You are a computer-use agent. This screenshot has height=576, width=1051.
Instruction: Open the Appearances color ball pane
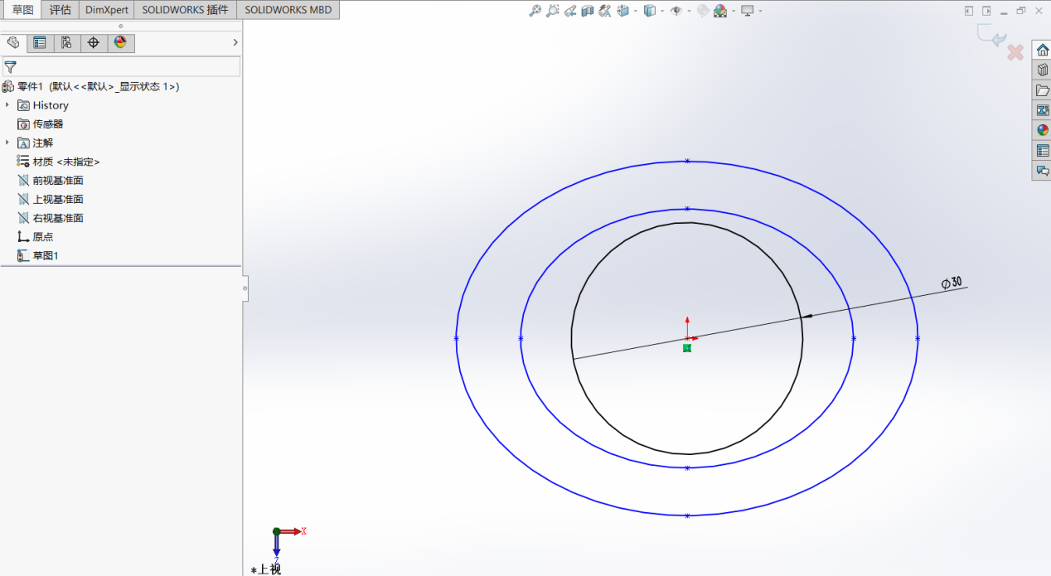(x=1042, y=130)
